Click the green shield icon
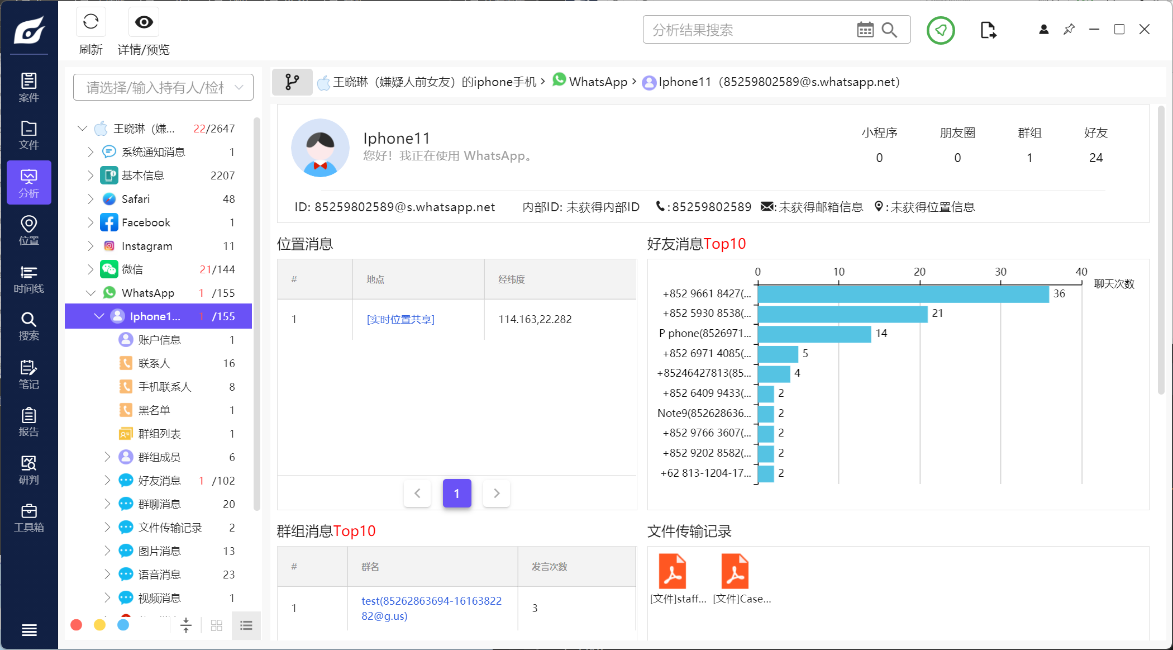 pyautogui.click(x=941, y=30)
